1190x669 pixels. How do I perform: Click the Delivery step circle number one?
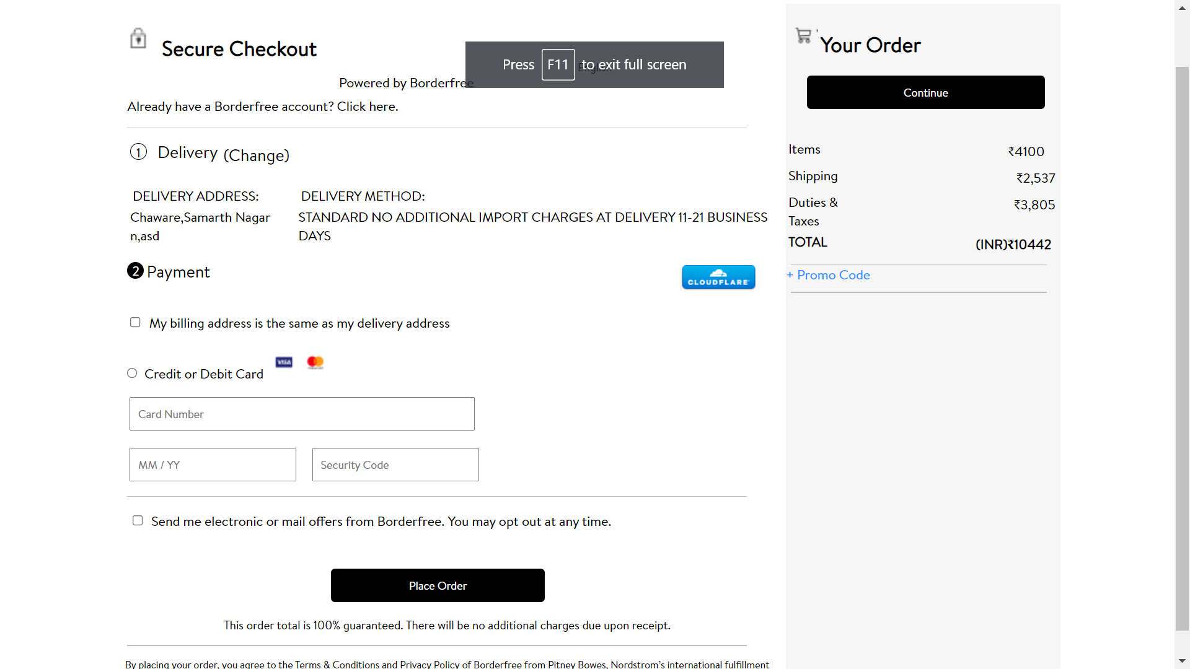coord(138,152)
